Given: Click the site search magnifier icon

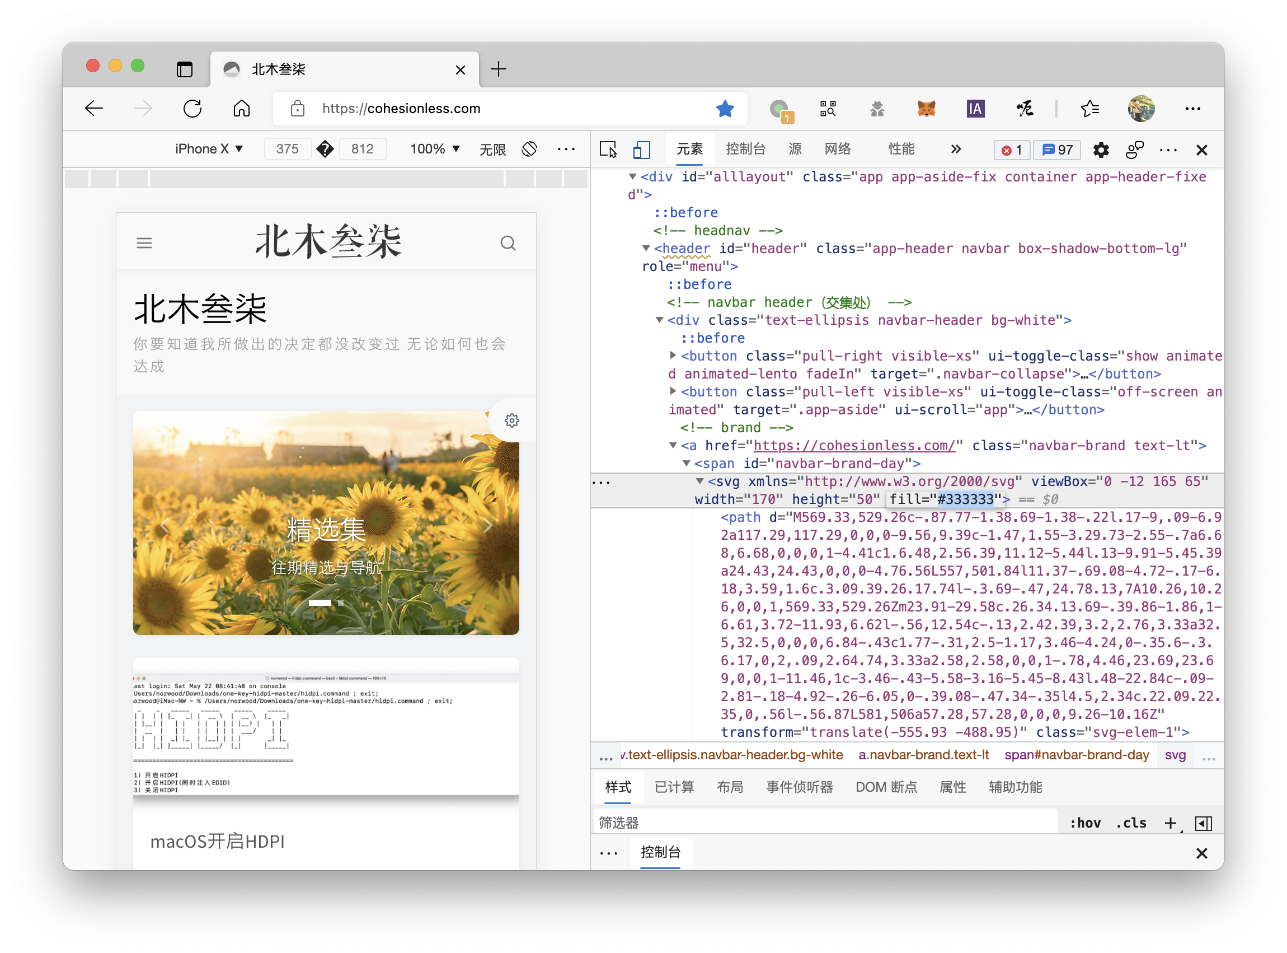Looking at the screenshot, I should [x=508, y=243].
